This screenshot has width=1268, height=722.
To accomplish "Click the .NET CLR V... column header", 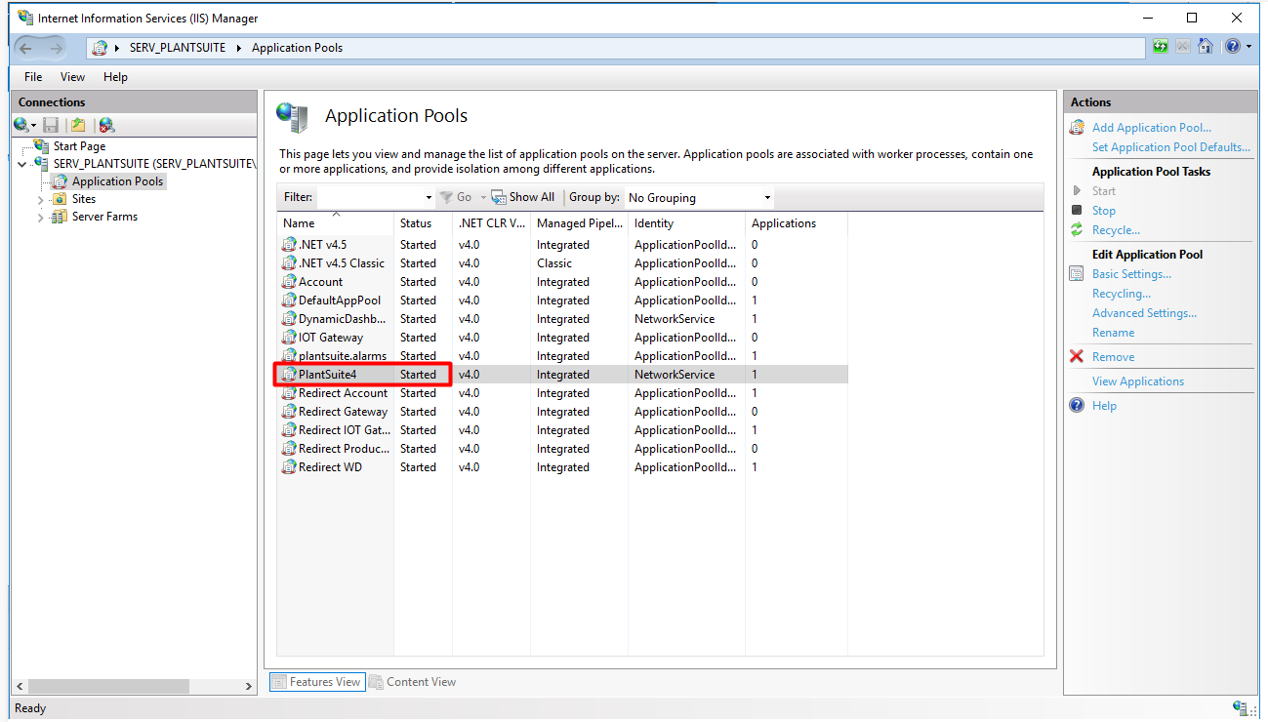I will tap(491, 223).
